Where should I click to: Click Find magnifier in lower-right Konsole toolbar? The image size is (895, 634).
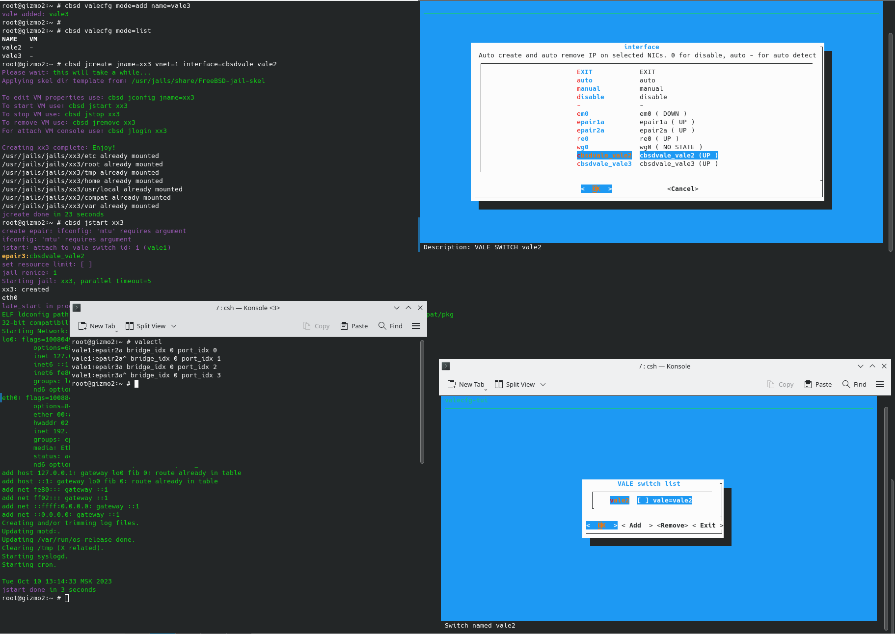(846, 384)
